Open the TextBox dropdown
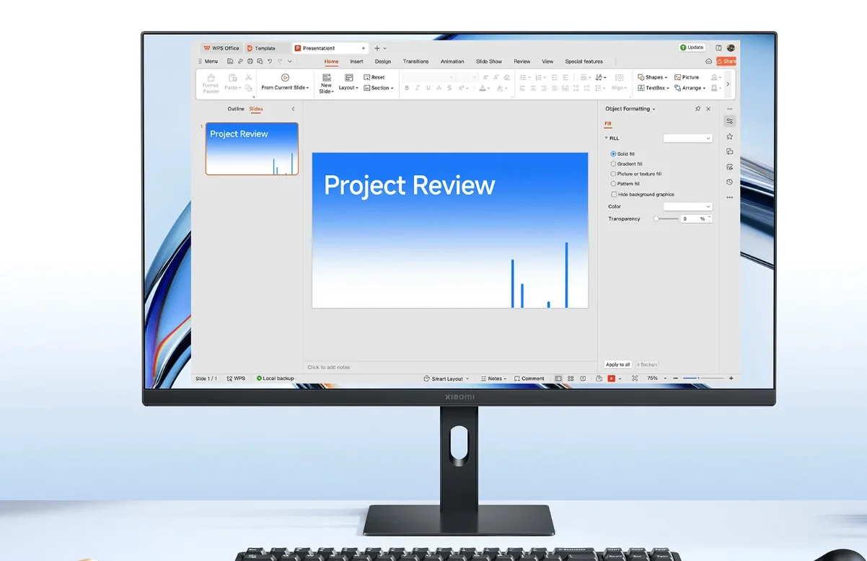Viewport: 867px width, 561px height. tap(653, 88)
